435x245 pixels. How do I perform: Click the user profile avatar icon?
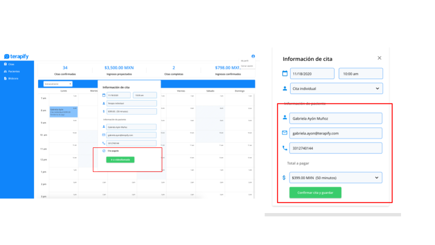click(x=253, y=56)
